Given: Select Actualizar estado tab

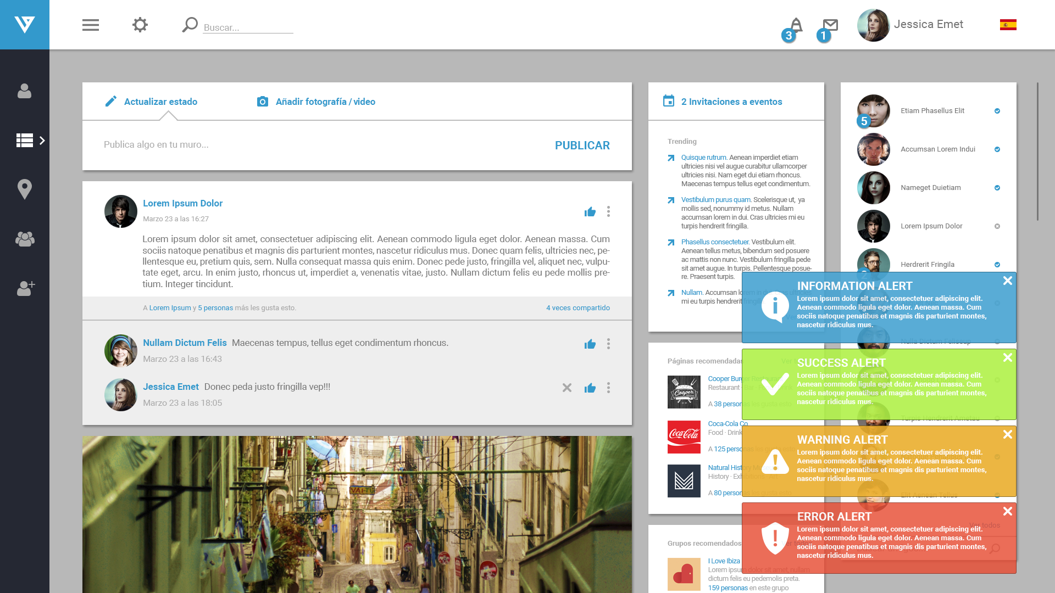Looking at the screenshot, I should tap(160, 102).
